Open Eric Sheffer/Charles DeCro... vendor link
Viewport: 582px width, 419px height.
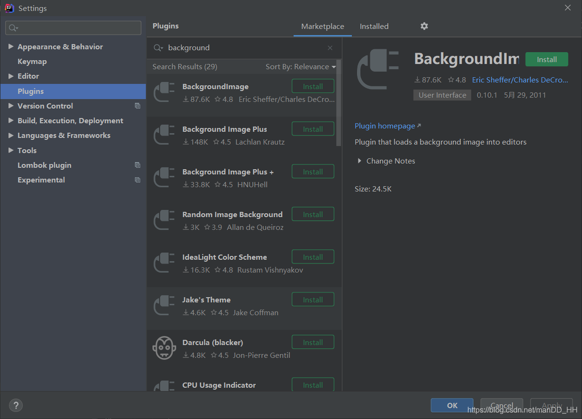tap(520, 80)
